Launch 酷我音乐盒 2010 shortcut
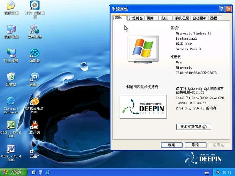This screenshot has height=176, width=235. coord(34,105)
